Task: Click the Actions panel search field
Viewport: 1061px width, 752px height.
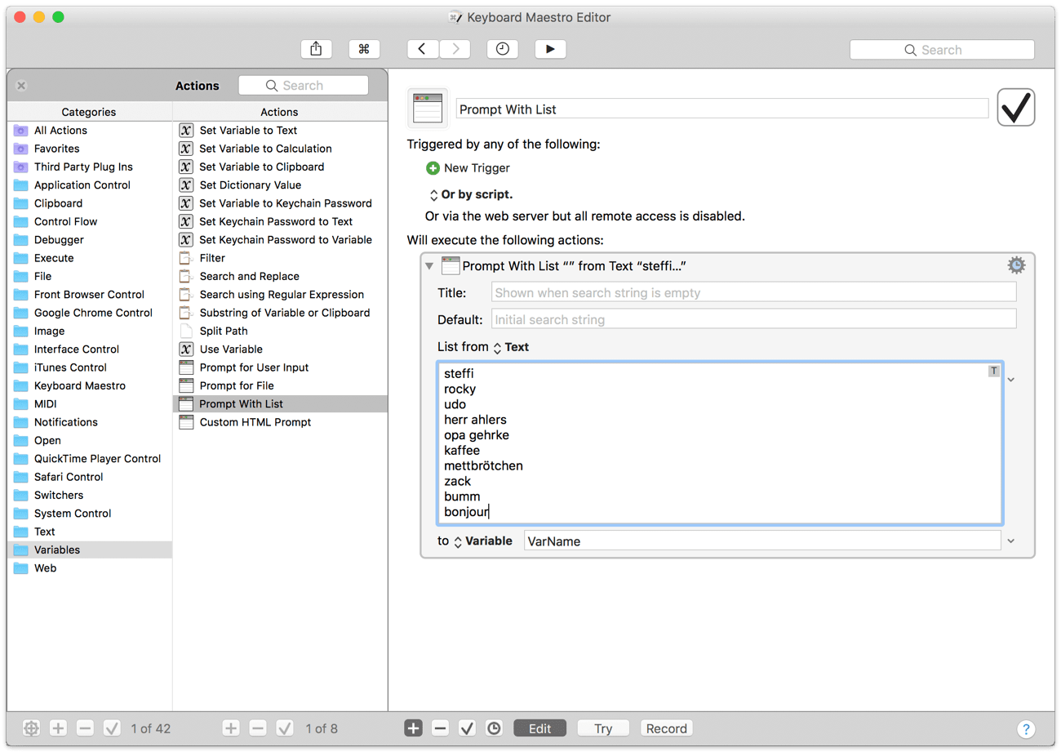Action: pyautogui.click(x=304, y=85)
